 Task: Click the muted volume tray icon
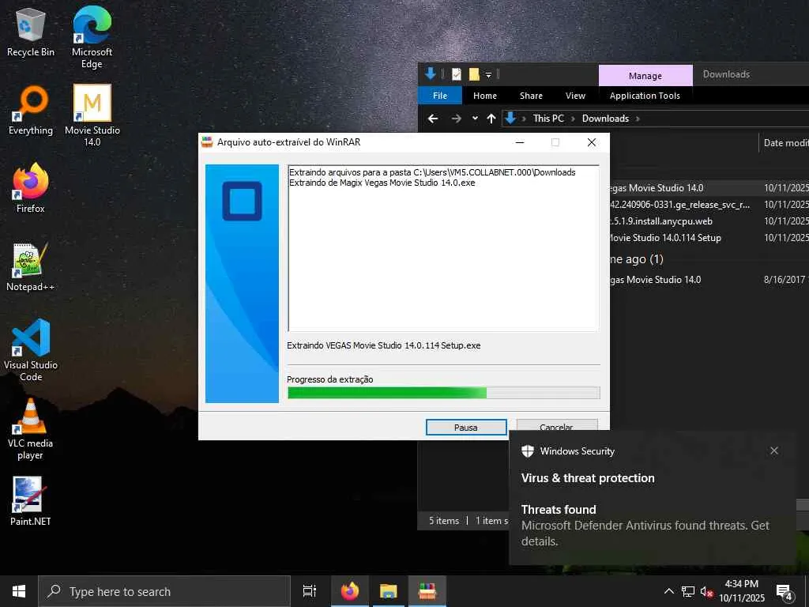[706, 591]
